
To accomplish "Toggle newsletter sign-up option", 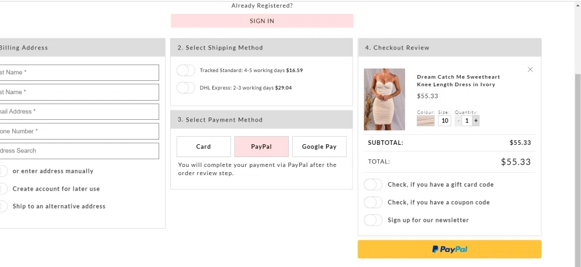I will click(373, 220).
